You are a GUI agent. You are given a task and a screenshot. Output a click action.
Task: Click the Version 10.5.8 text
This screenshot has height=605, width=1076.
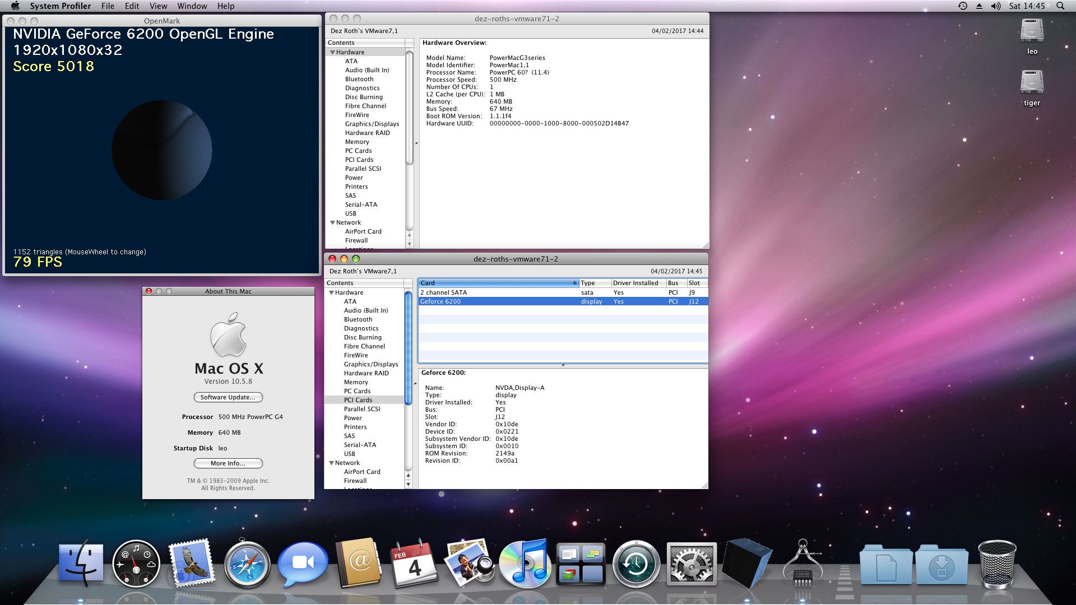[228, 381]
